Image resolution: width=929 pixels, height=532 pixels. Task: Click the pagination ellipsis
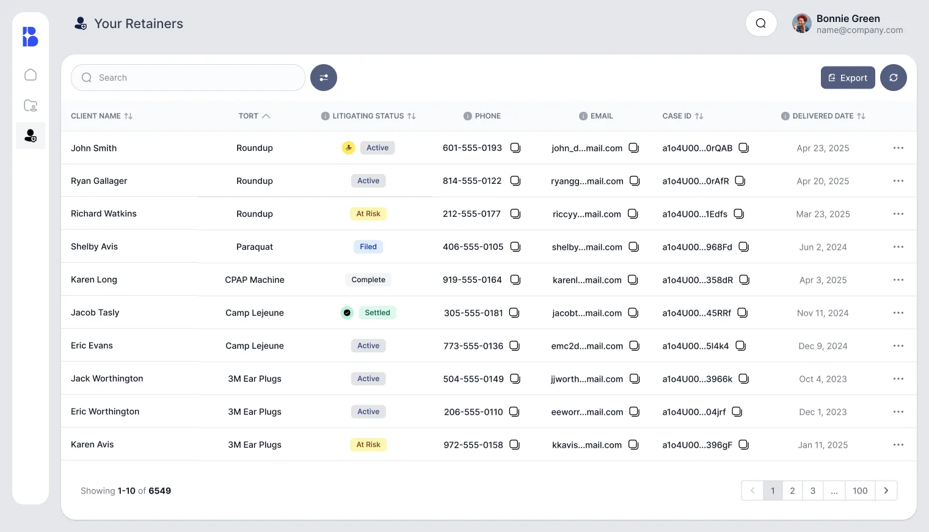834,490
